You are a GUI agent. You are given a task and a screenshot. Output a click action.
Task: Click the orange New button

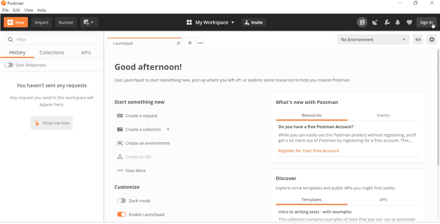tap(16, 22)
